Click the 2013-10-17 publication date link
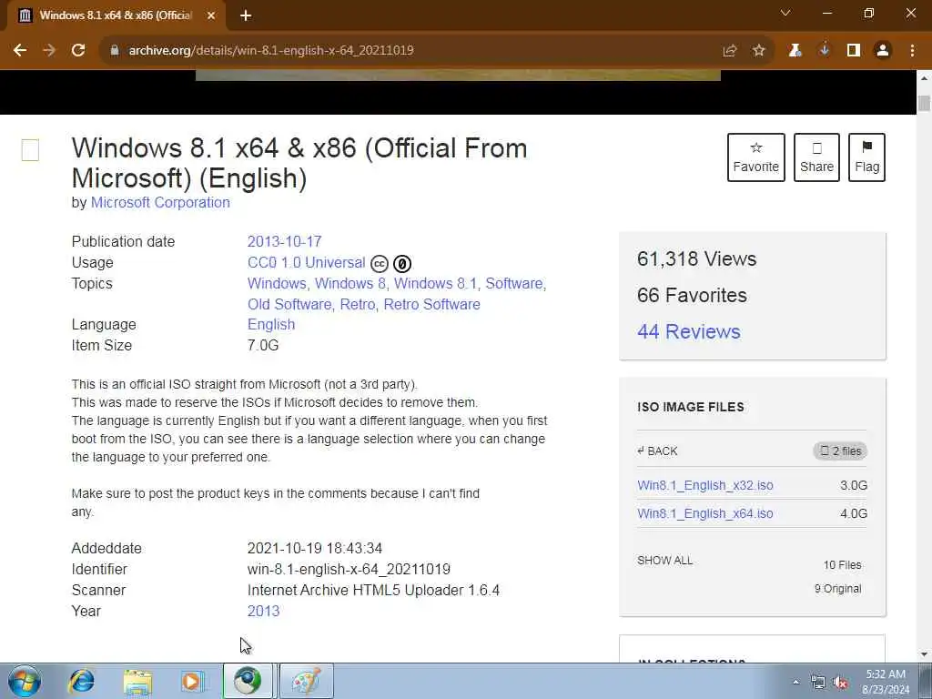 click(x=284, y=242)
